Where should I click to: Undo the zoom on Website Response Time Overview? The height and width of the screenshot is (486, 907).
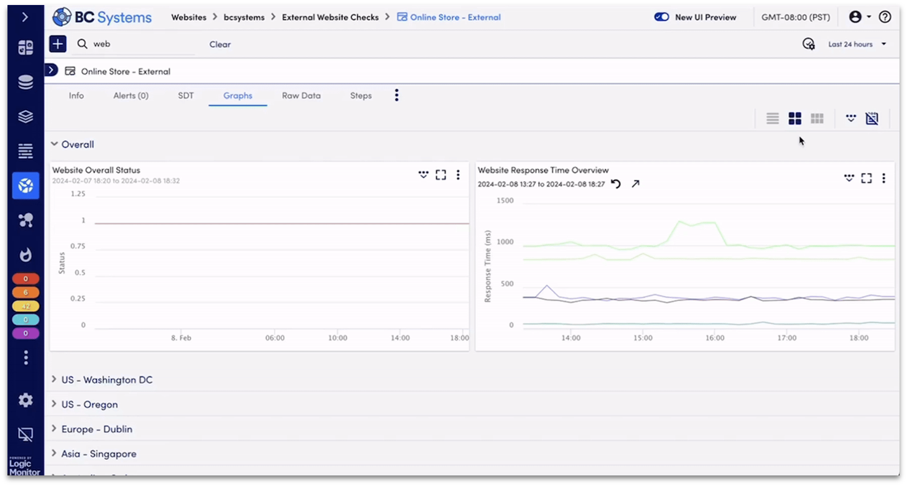615,184
